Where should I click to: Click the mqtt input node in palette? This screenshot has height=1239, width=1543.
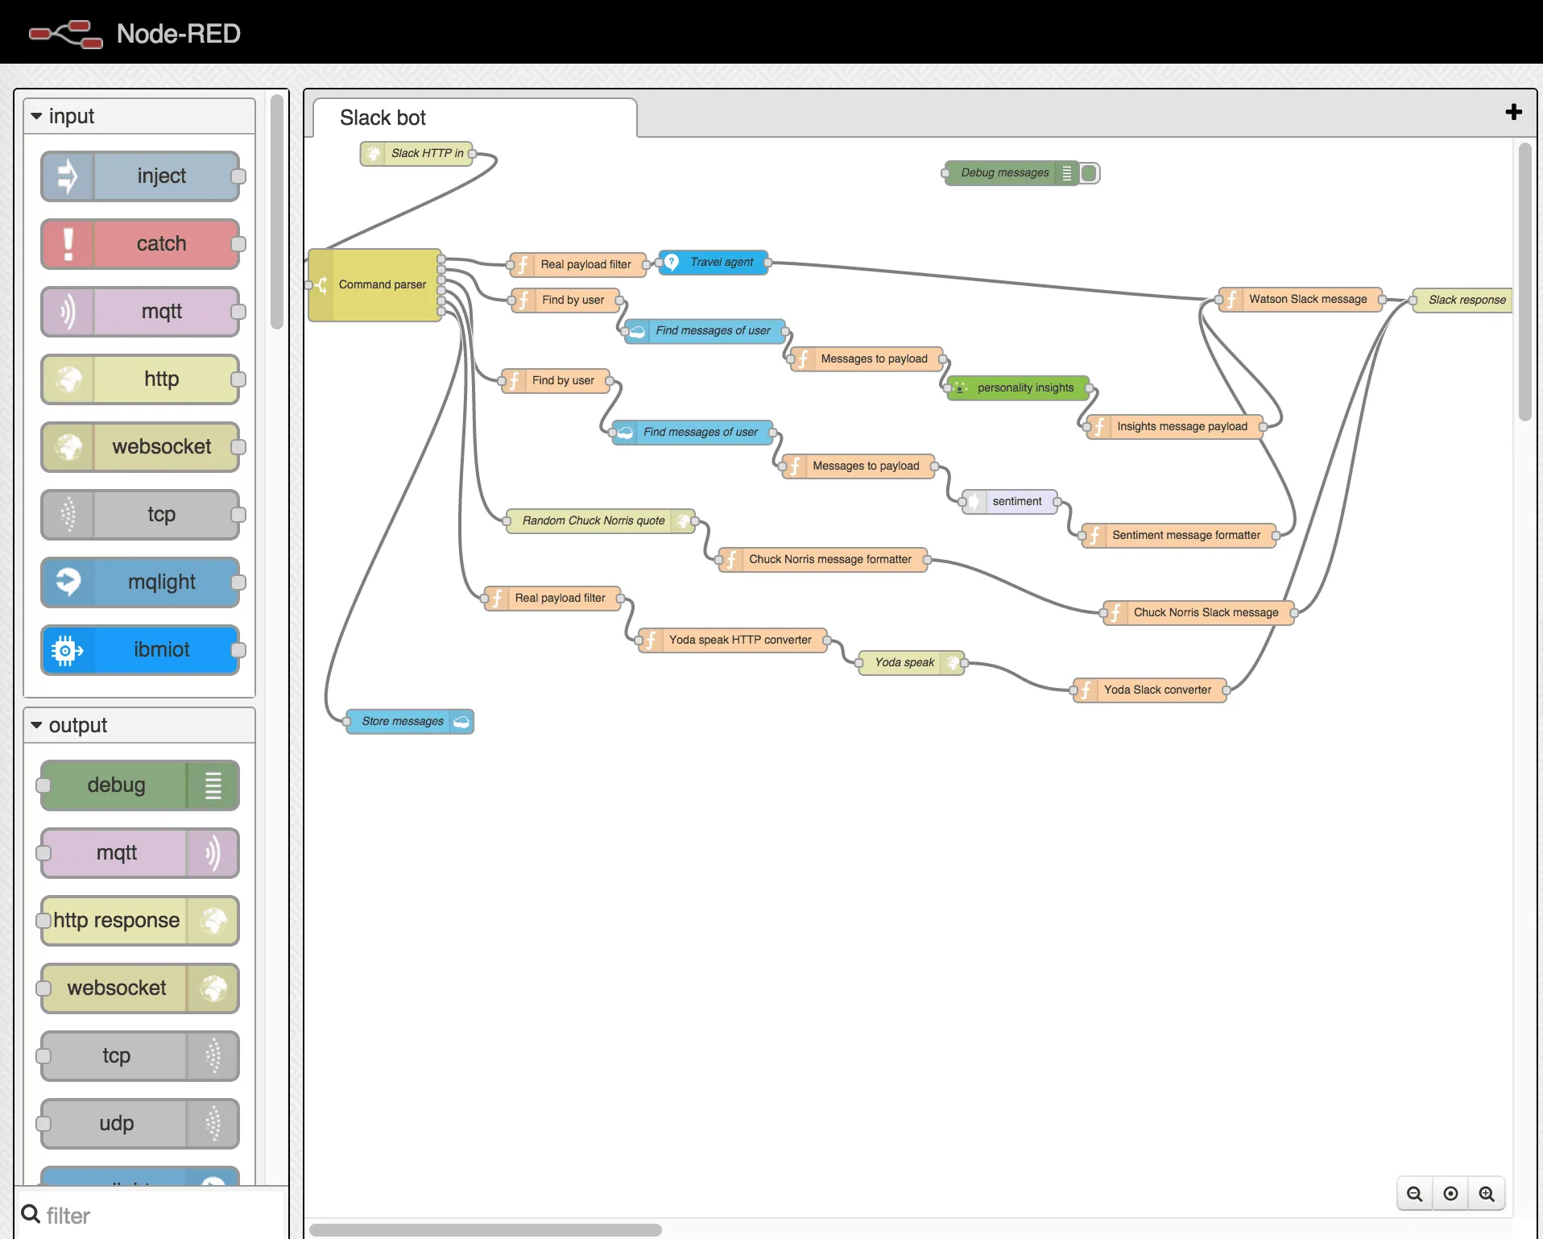[x=142, y=312]
